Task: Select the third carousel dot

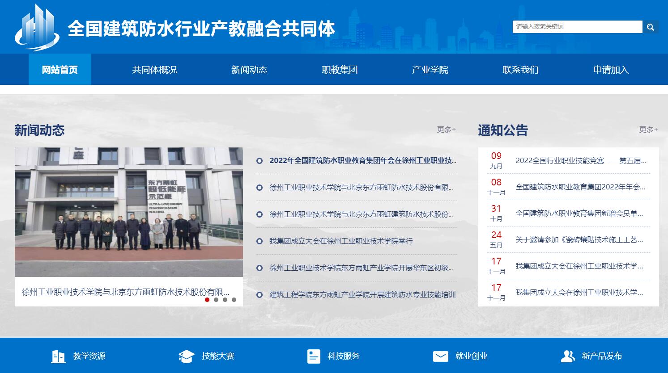Action: point(225,300)
